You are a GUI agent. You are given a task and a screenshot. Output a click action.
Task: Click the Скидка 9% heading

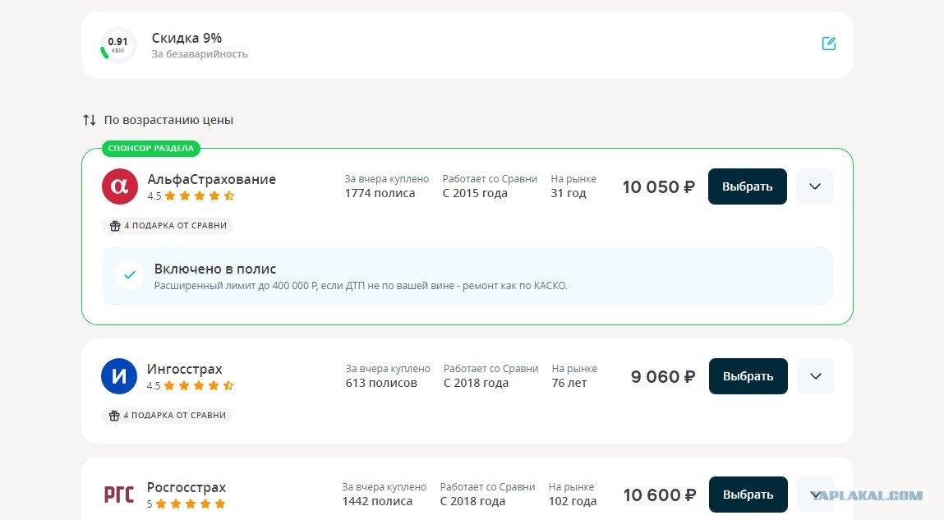[186, 38]
